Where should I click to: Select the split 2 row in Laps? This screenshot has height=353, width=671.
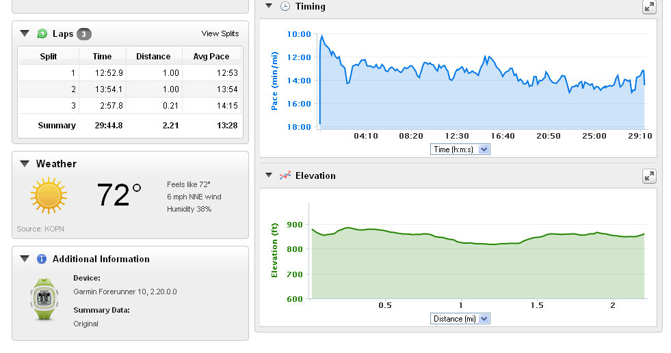[130, 89]
